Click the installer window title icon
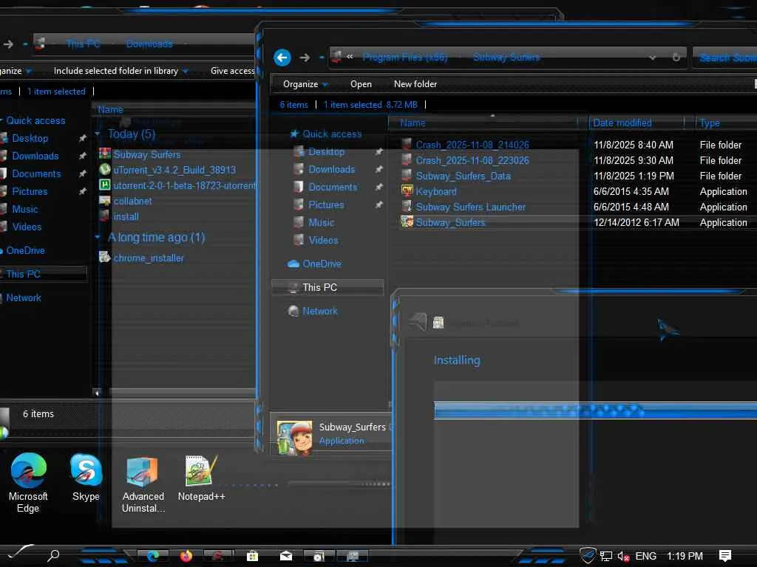Screen dimensions: 757x567 coord(438,323)
